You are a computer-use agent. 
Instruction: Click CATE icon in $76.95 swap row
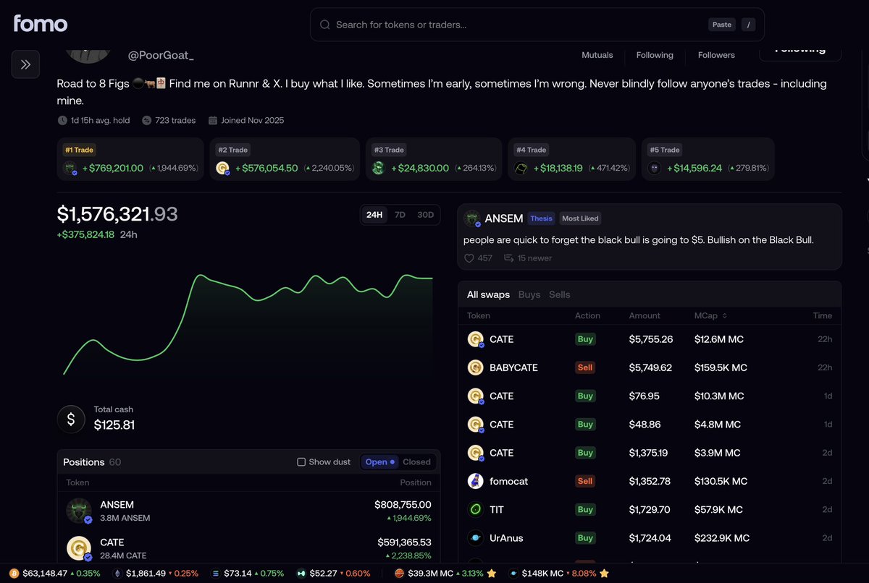tap(476, 396)
